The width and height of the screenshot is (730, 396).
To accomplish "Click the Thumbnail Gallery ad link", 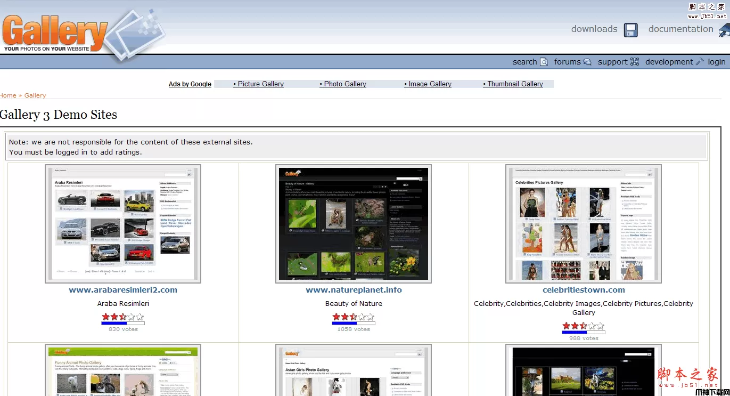I will [x=515, y=84].
